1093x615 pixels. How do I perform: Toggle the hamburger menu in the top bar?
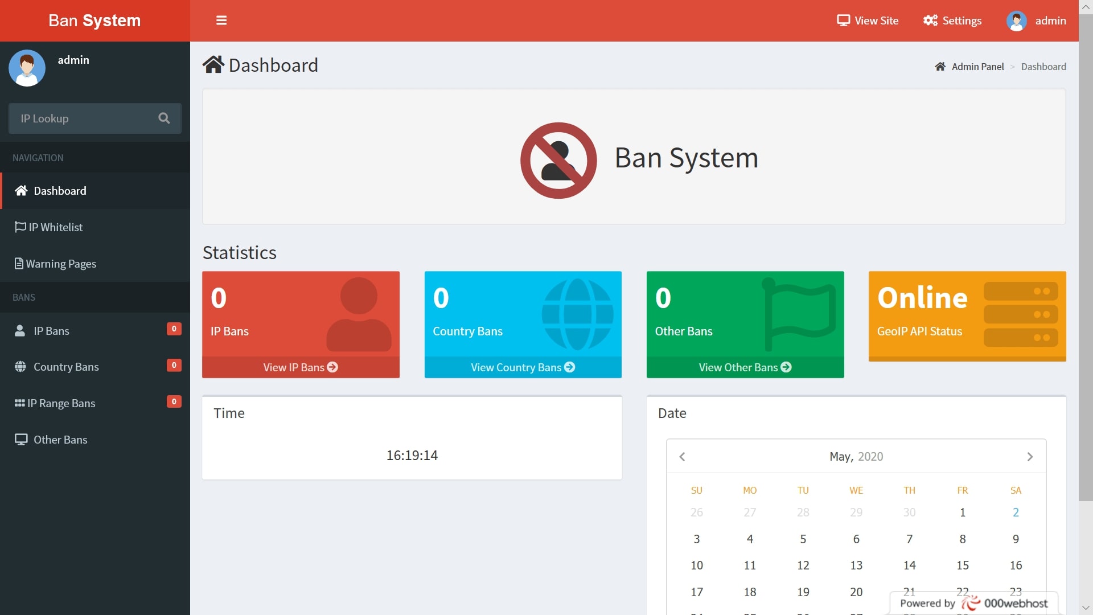(221, 20)
